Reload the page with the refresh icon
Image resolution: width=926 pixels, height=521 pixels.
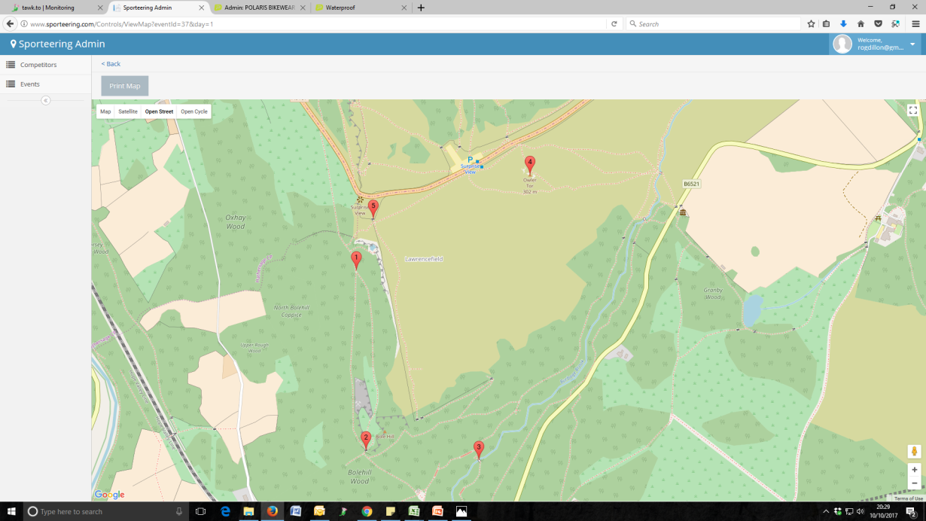click(614, 23)
